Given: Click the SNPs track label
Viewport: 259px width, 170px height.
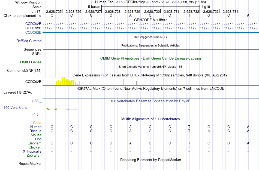Looking at the screenshot, I should (37, 54).
